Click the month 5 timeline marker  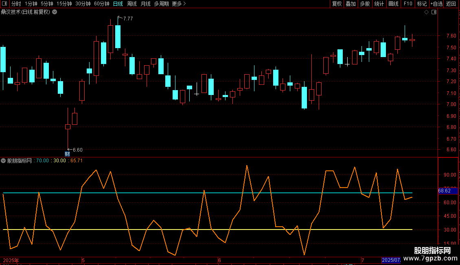click(83, 260)
